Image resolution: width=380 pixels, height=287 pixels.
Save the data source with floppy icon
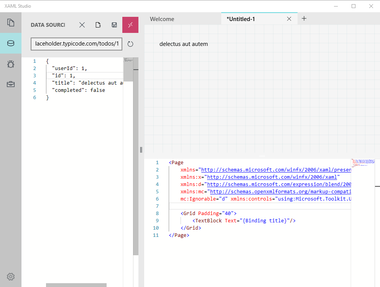coord(114,25)
